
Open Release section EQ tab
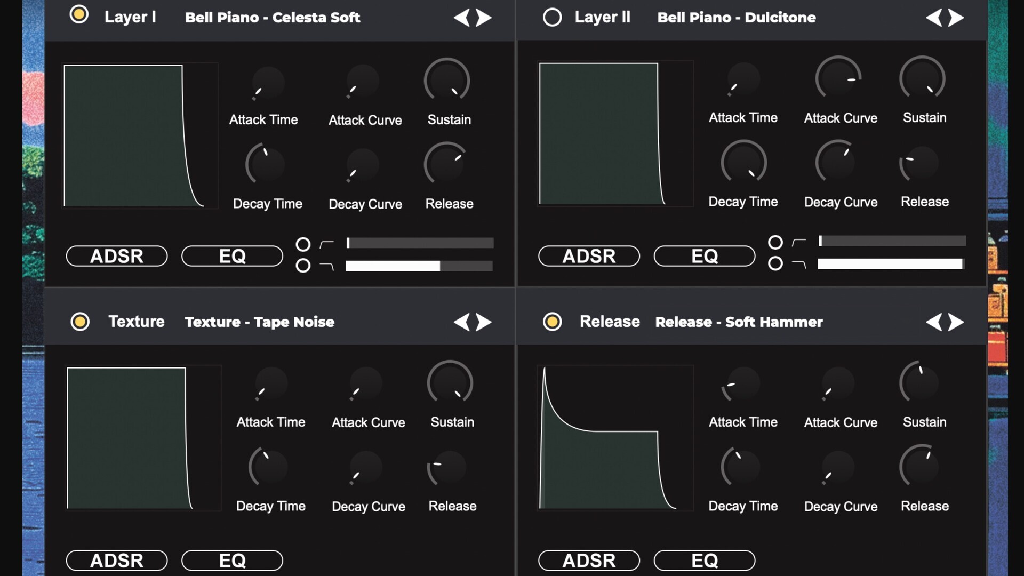[x=705, y=561]
